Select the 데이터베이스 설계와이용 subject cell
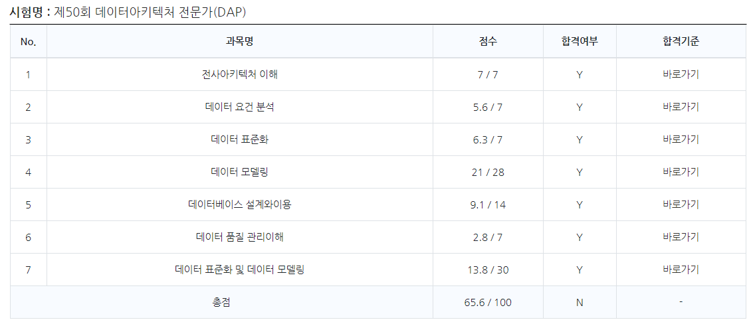This screenshot has width=751, height=322. pyautogui.click(x=239, y=204)
